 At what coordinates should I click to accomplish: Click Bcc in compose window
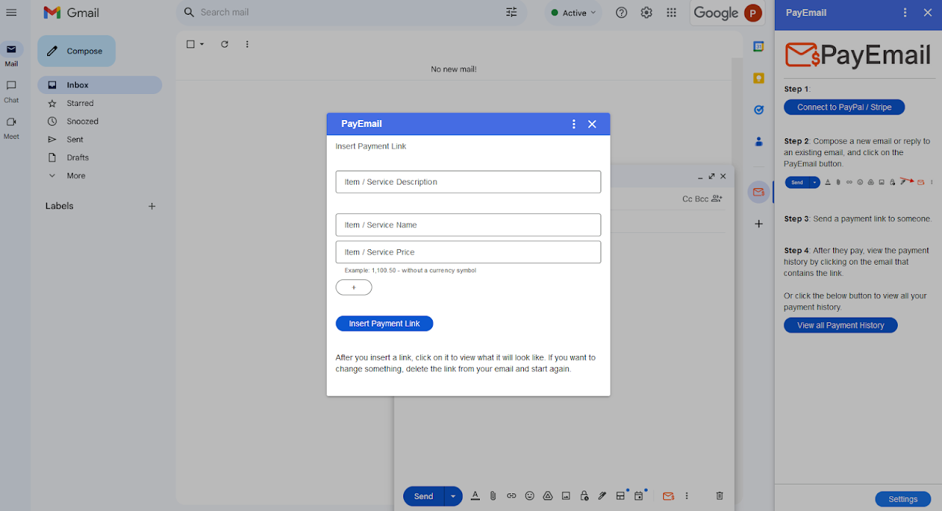[701, 199]
